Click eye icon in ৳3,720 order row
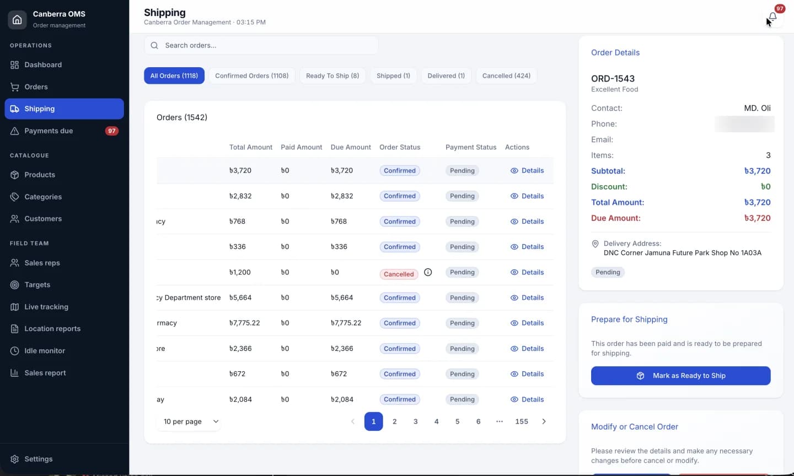This screenshot has height=476, width=794. tap(514, 171)
